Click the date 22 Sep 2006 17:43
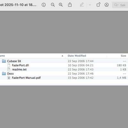Viewport: 128px width, 128px height. point(81,69)
